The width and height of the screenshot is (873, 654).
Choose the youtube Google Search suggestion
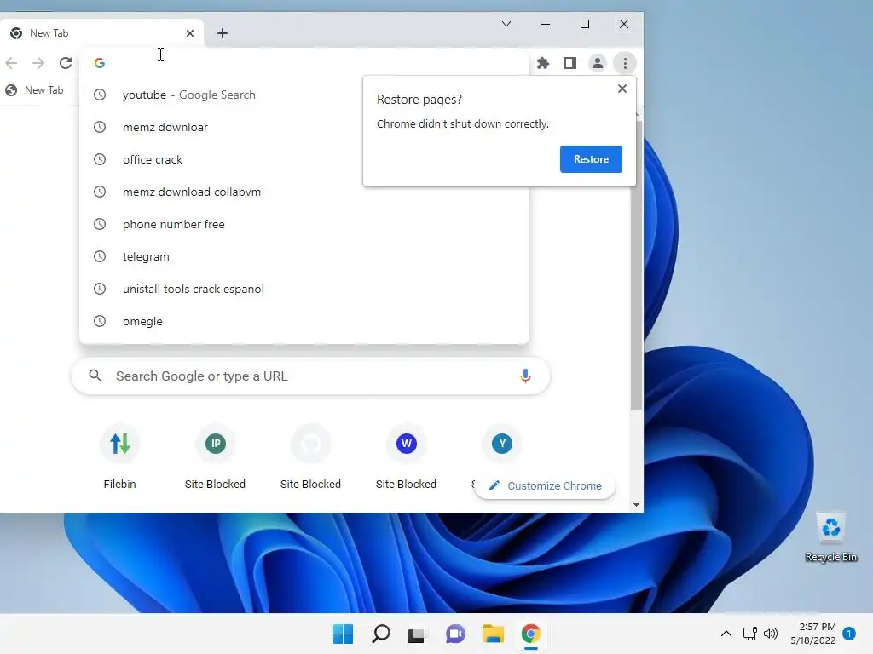tap(304, 95)
